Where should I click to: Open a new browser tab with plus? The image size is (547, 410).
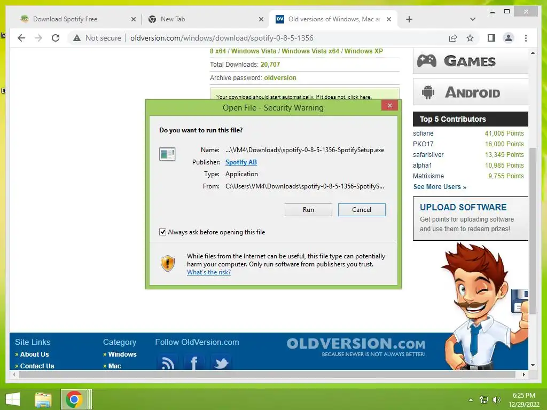[x=409, y=19]
